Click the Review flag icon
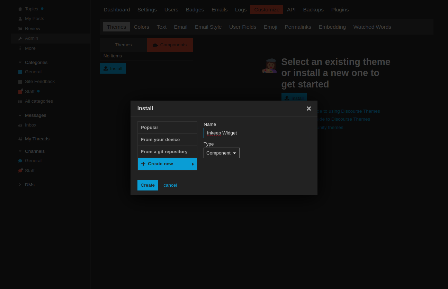Image resolution: width=448 pixels, height=289 pixels. coord(20,29)
